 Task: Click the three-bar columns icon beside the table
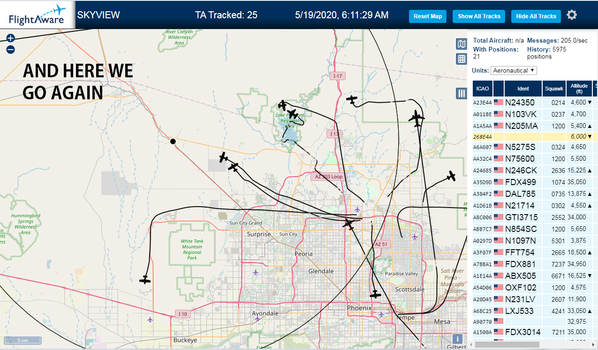click(x=462, y=93)
